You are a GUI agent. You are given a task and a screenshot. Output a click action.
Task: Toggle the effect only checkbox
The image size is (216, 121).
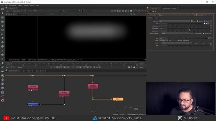(x=203, y=34)
